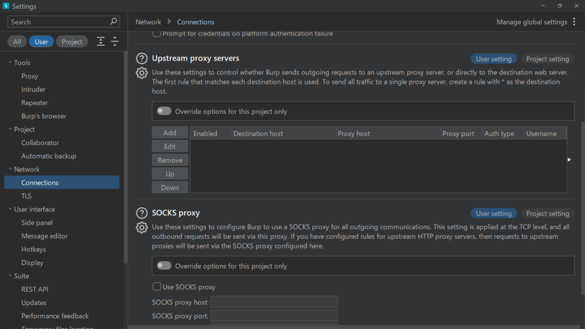The width and height of the screenshot is (585, 329).
Task: Open Performance feedback settings
Action: [x=55, y=316]
